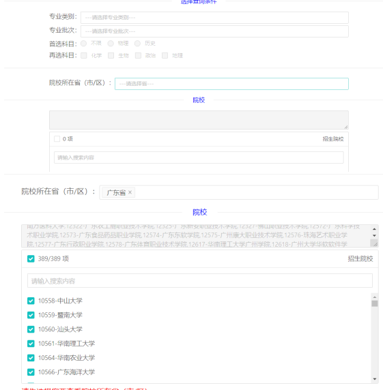Open the 专业批次 dropdown
Screen dimensions: 383x390
coord(214,31)
